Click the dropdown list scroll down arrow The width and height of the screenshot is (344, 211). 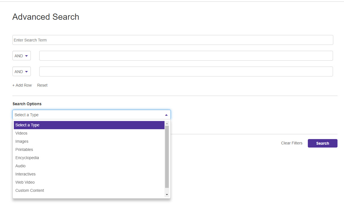coord(167,194)
